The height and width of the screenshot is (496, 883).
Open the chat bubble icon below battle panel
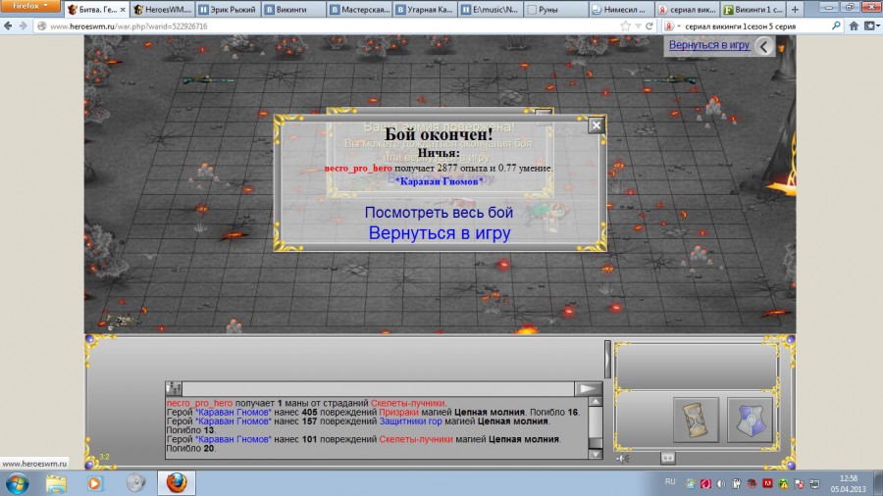pos(668,458)
